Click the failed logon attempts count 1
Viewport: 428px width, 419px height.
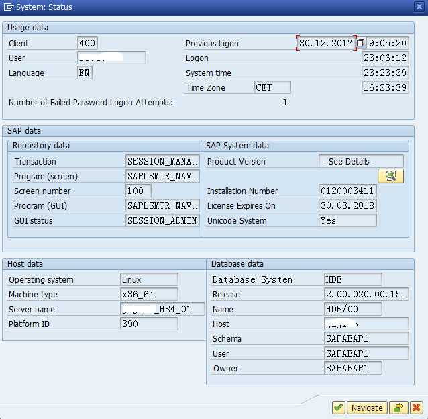(285, 103)
